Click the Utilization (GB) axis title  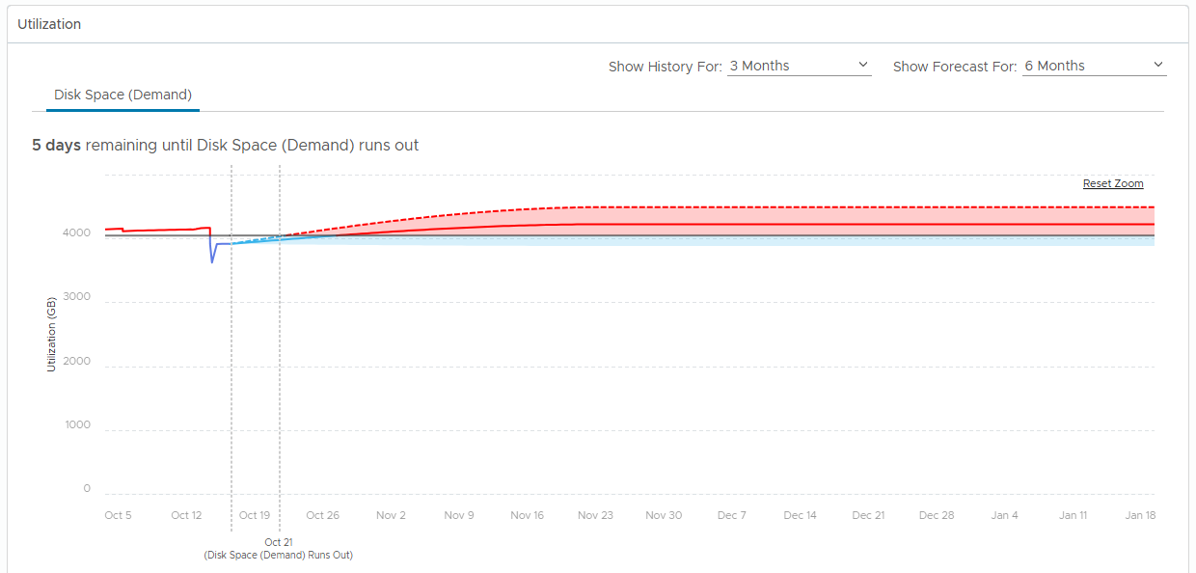(x=51, y=335)
